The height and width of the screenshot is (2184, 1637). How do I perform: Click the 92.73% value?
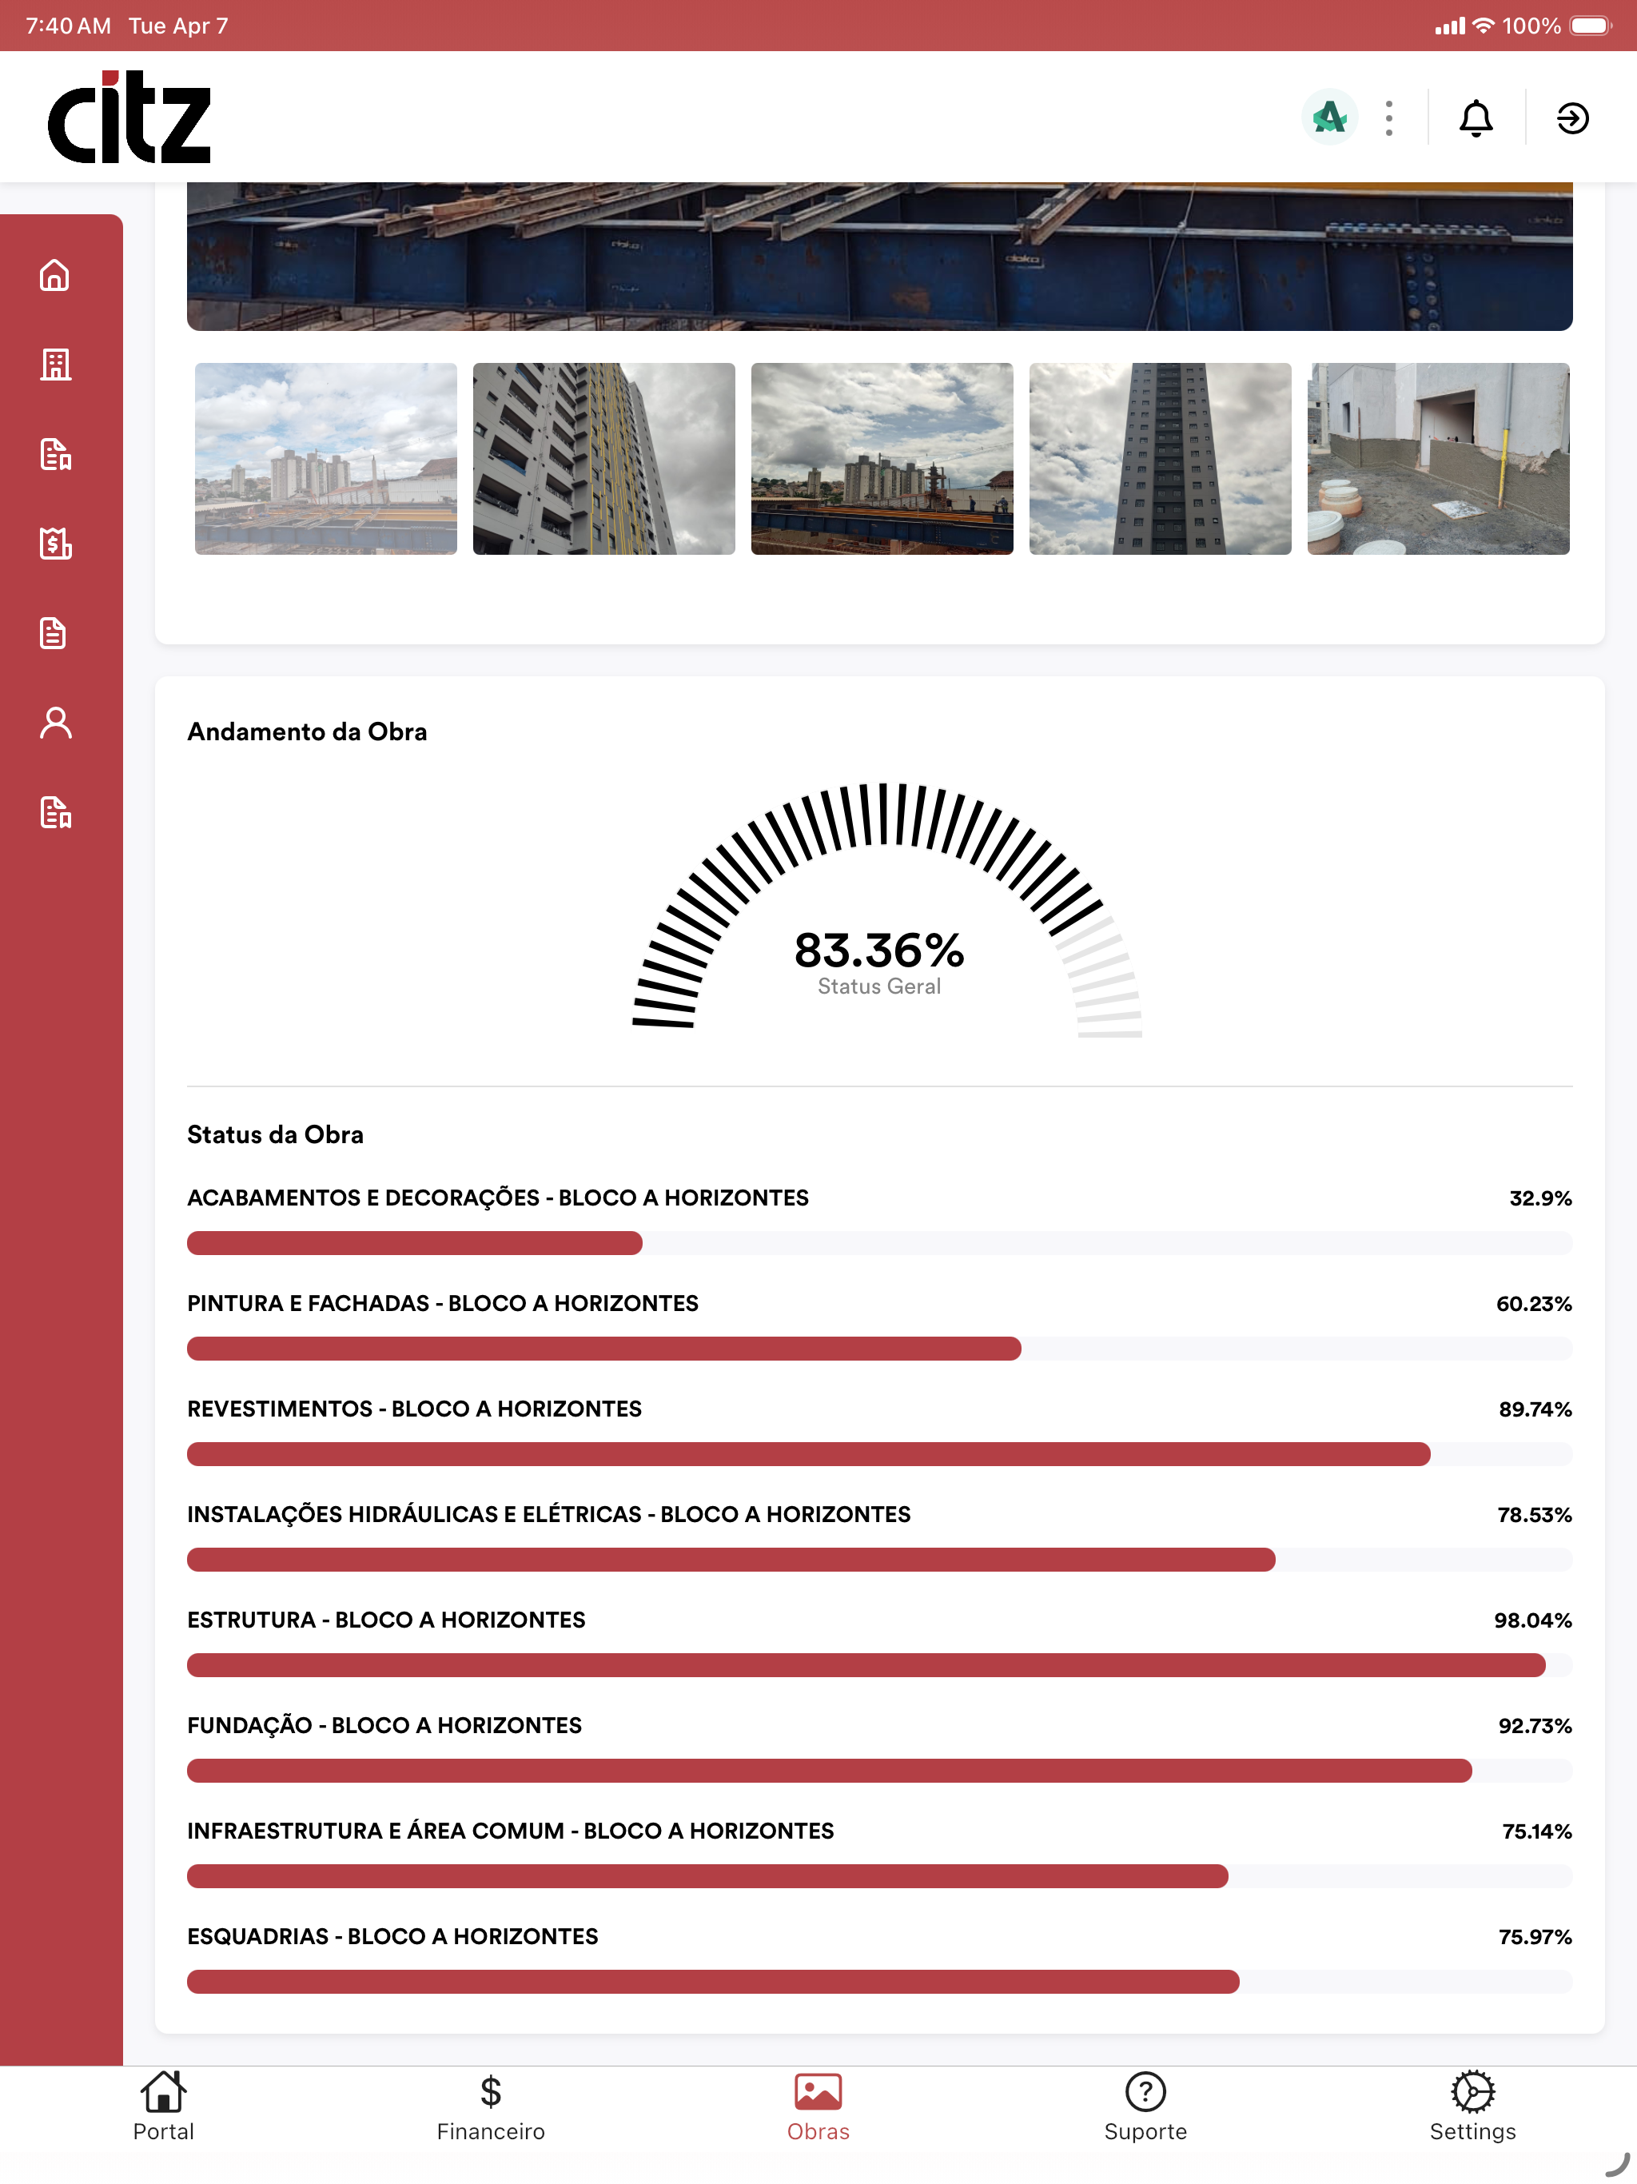(1535, 1727)
